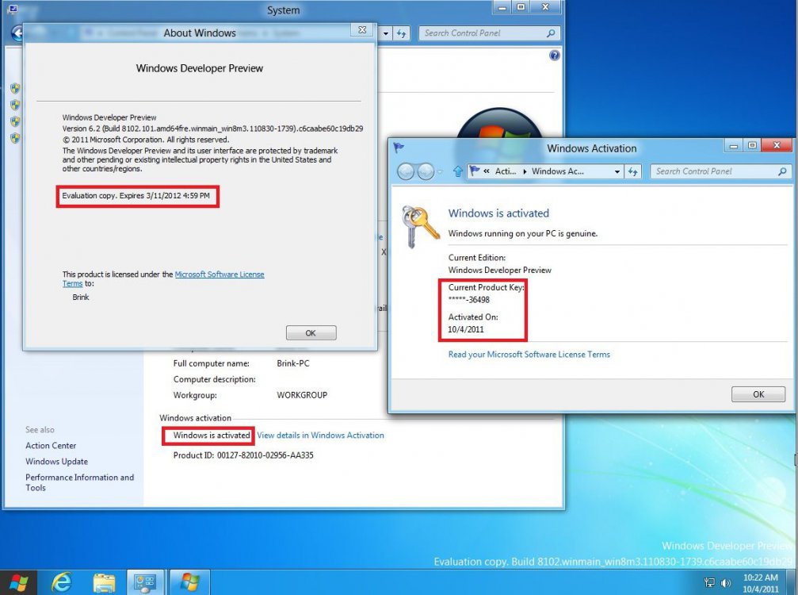Open Windows Update in the See also list

click(56, 462)
